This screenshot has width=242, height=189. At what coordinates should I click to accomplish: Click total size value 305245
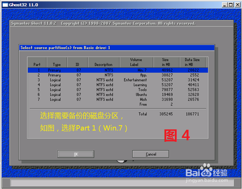pos(166,114)
